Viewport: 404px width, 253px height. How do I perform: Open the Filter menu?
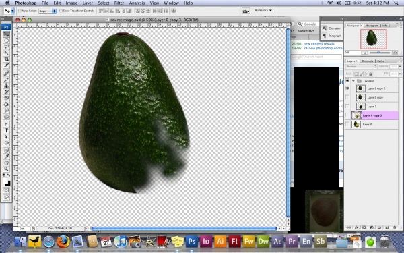[119, 3]
